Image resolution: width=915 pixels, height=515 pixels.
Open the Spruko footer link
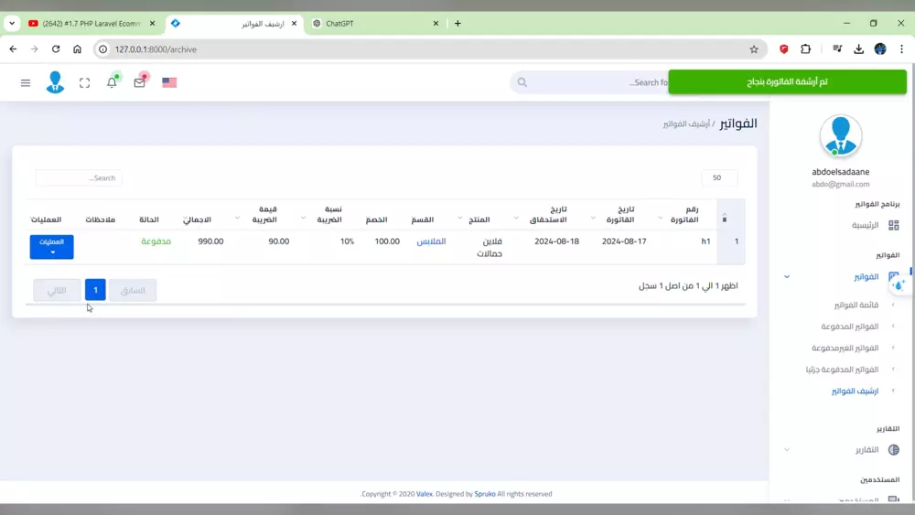pos(484,494)
